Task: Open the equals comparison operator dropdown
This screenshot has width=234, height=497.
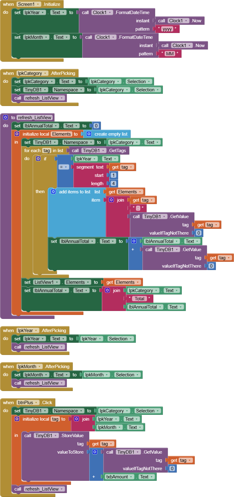Action: (63, 167)
